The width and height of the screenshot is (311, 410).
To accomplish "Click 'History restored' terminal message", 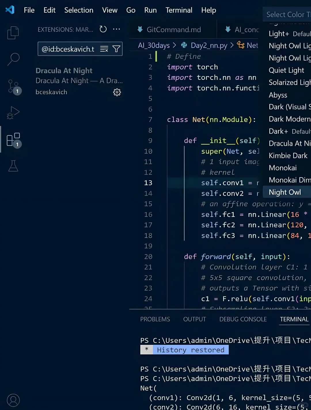I will tap(190, 350).
